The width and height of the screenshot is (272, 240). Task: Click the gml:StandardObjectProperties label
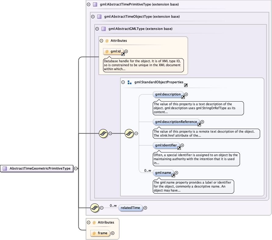(159, 82)
